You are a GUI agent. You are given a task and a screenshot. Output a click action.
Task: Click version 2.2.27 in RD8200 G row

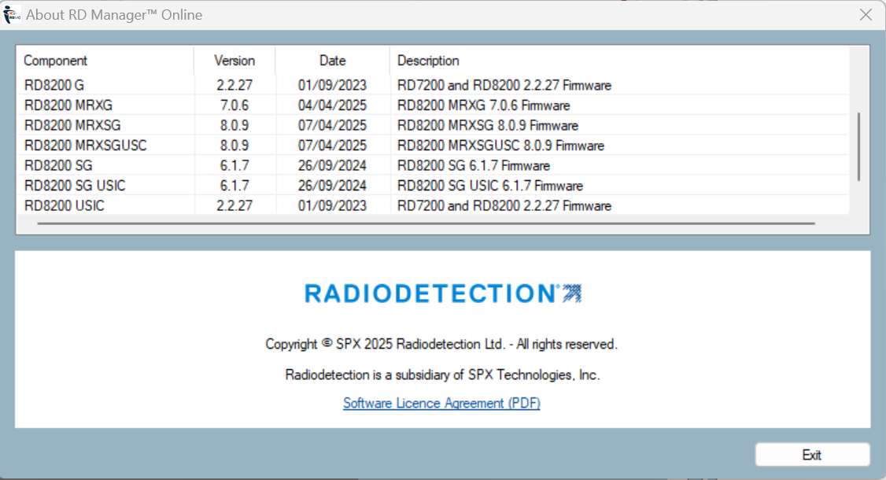coord(234,85)
